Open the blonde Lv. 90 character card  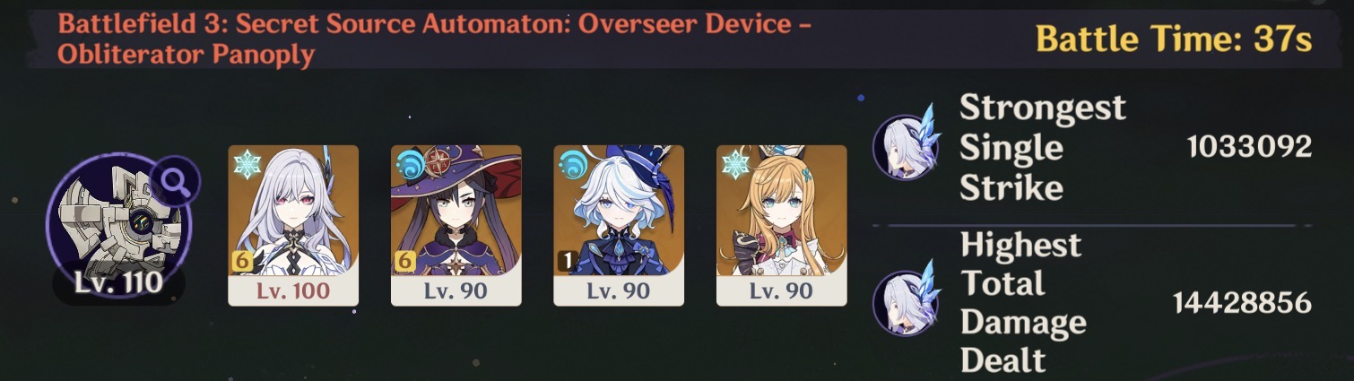click(782, 226)
